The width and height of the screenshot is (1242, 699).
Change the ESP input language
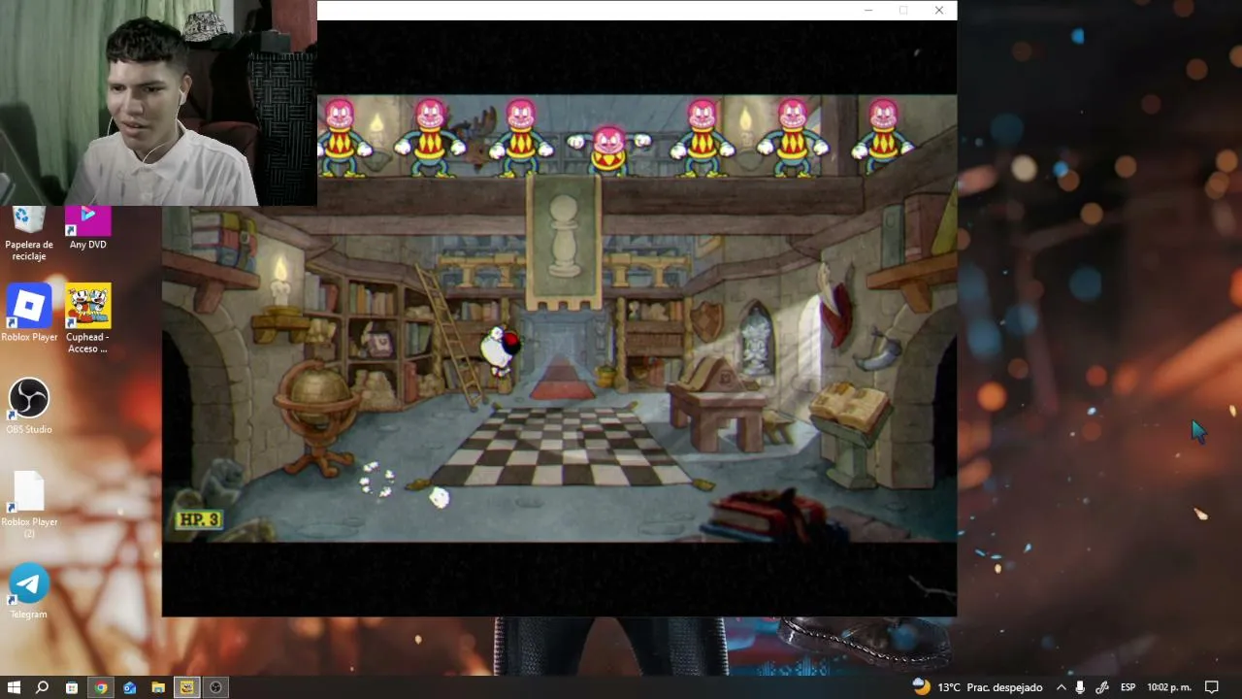point(1128,687)
